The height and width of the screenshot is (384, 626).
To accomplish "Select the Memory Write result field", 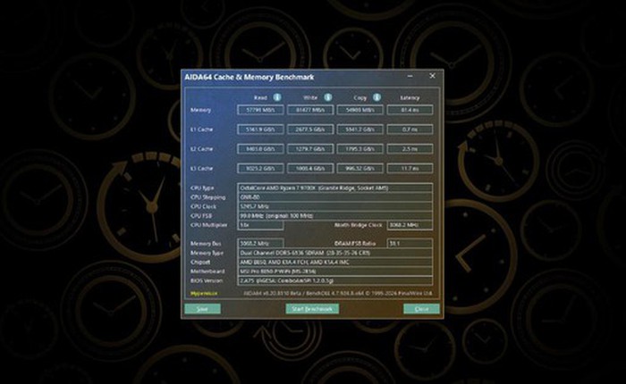I will [x=310, y=110].
